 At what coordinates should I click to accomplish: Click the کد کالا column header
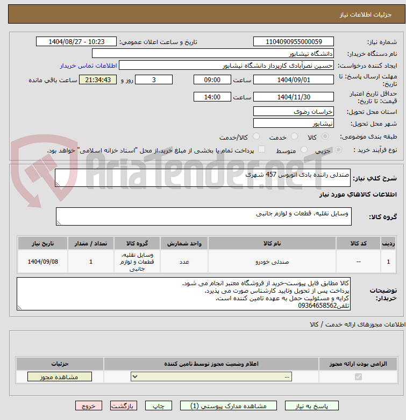coord(358,243)
